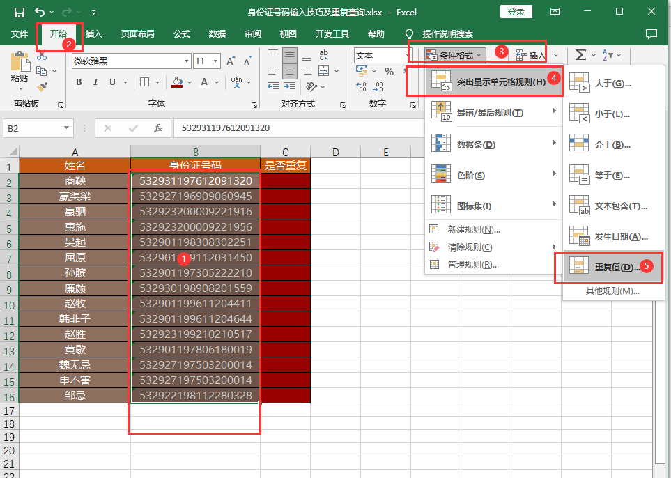Click the comments speech bubble icon
This screenshot has width=671, height=478.
[651, 34]
